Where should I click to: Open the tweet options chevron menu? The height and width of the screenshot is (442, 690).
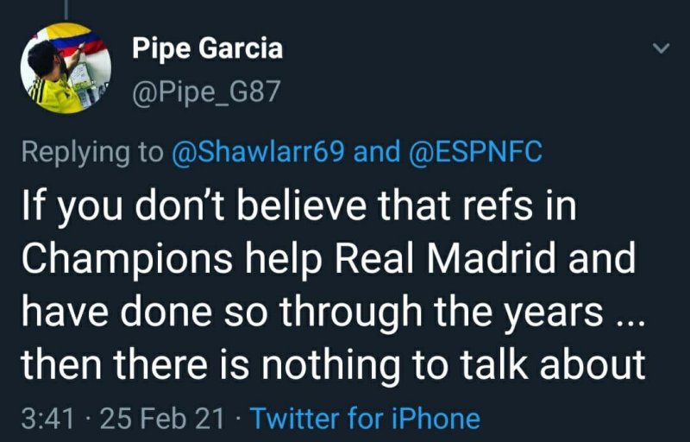[x=661, y=49]
